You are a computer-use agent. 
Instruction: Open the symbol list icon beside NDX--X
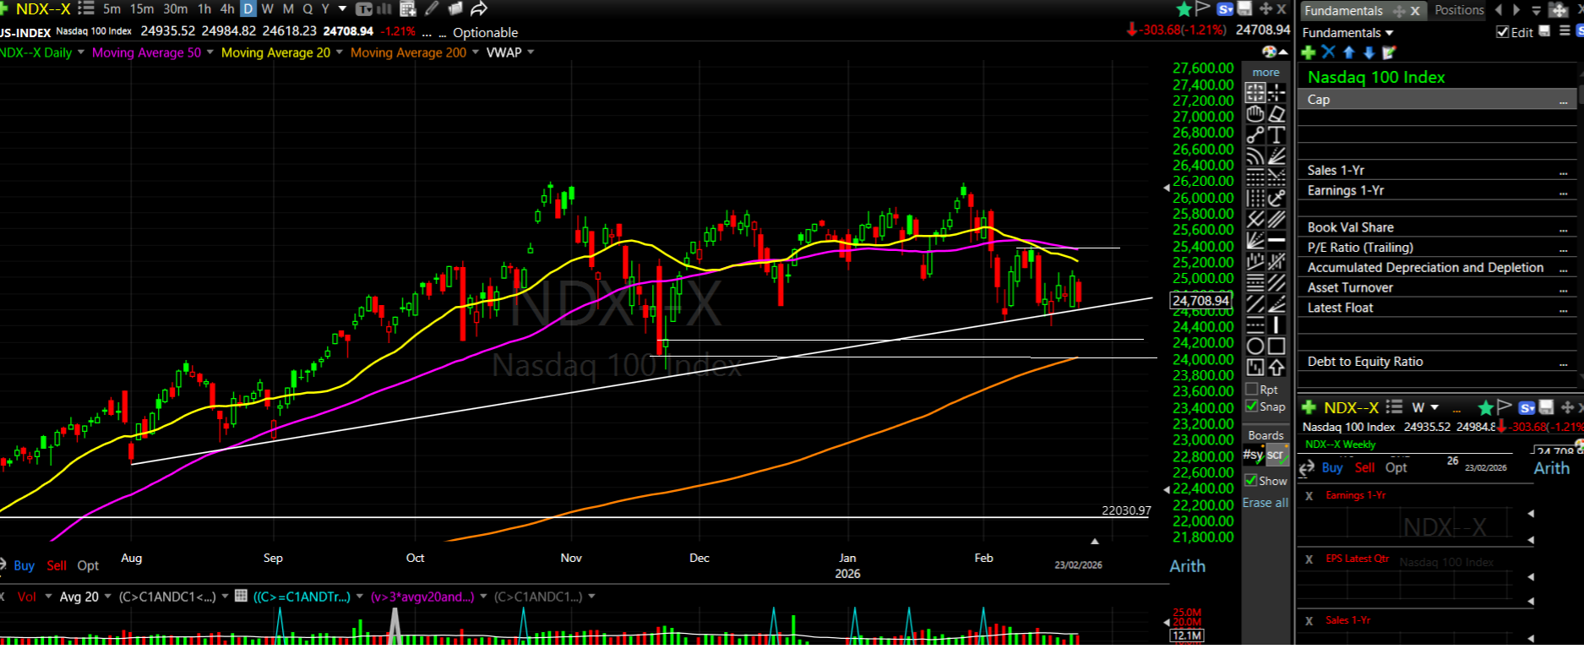[x=85, y=8]
